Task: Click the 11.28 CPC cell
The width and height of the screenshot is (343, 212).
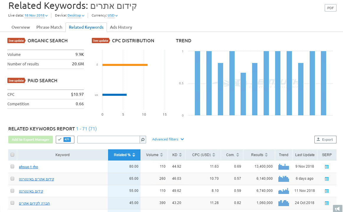Action: point(214,203)
